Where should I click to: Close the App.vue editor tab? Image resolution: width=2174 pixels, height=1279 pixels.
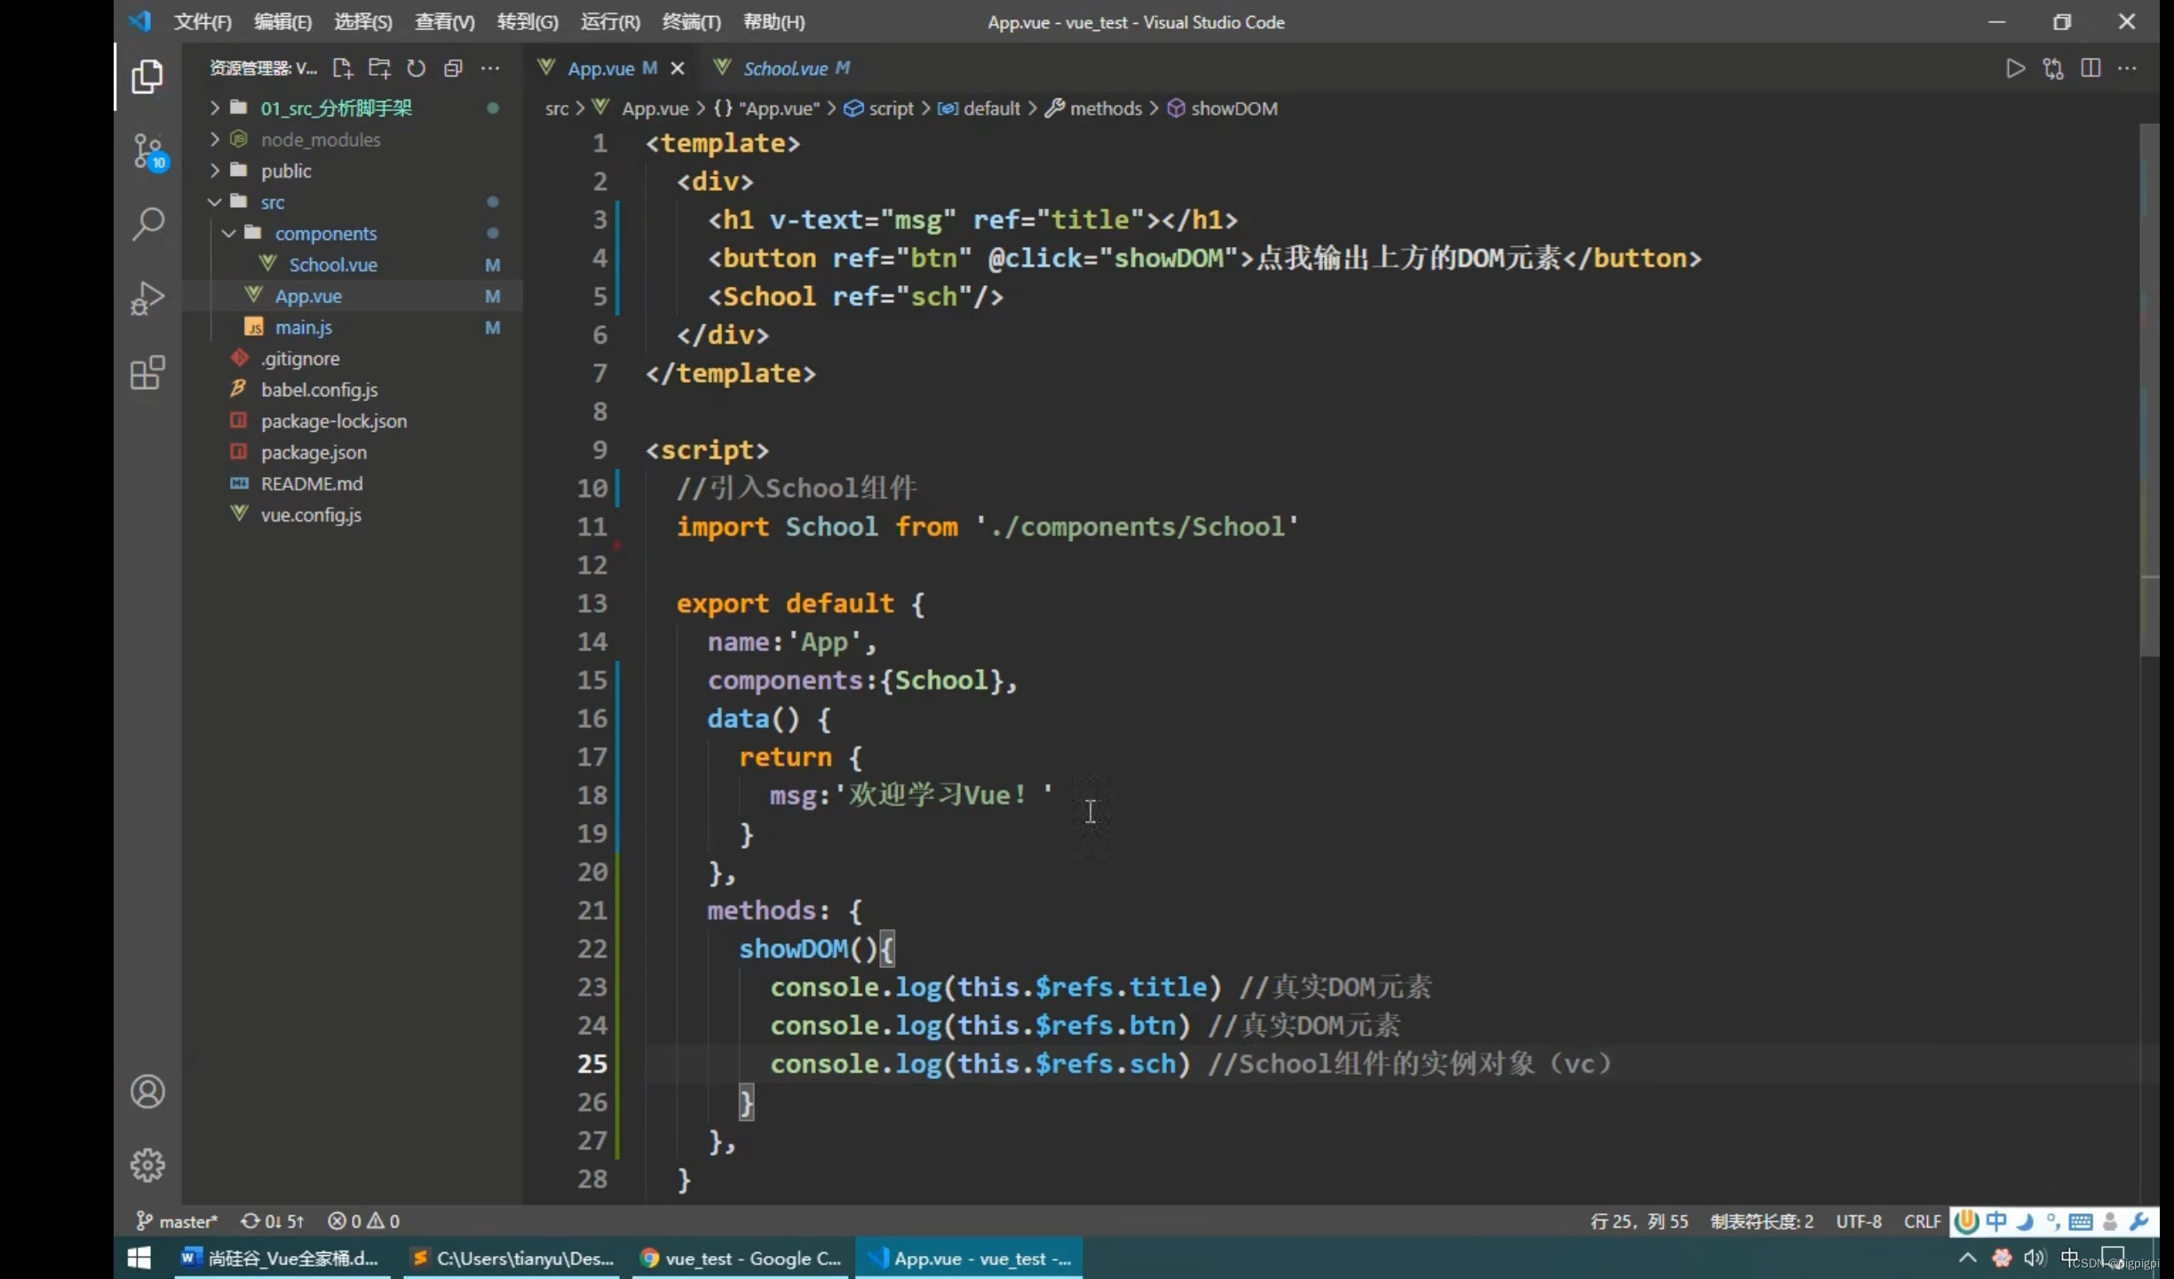pyautogui.click(x=677, y=68)
